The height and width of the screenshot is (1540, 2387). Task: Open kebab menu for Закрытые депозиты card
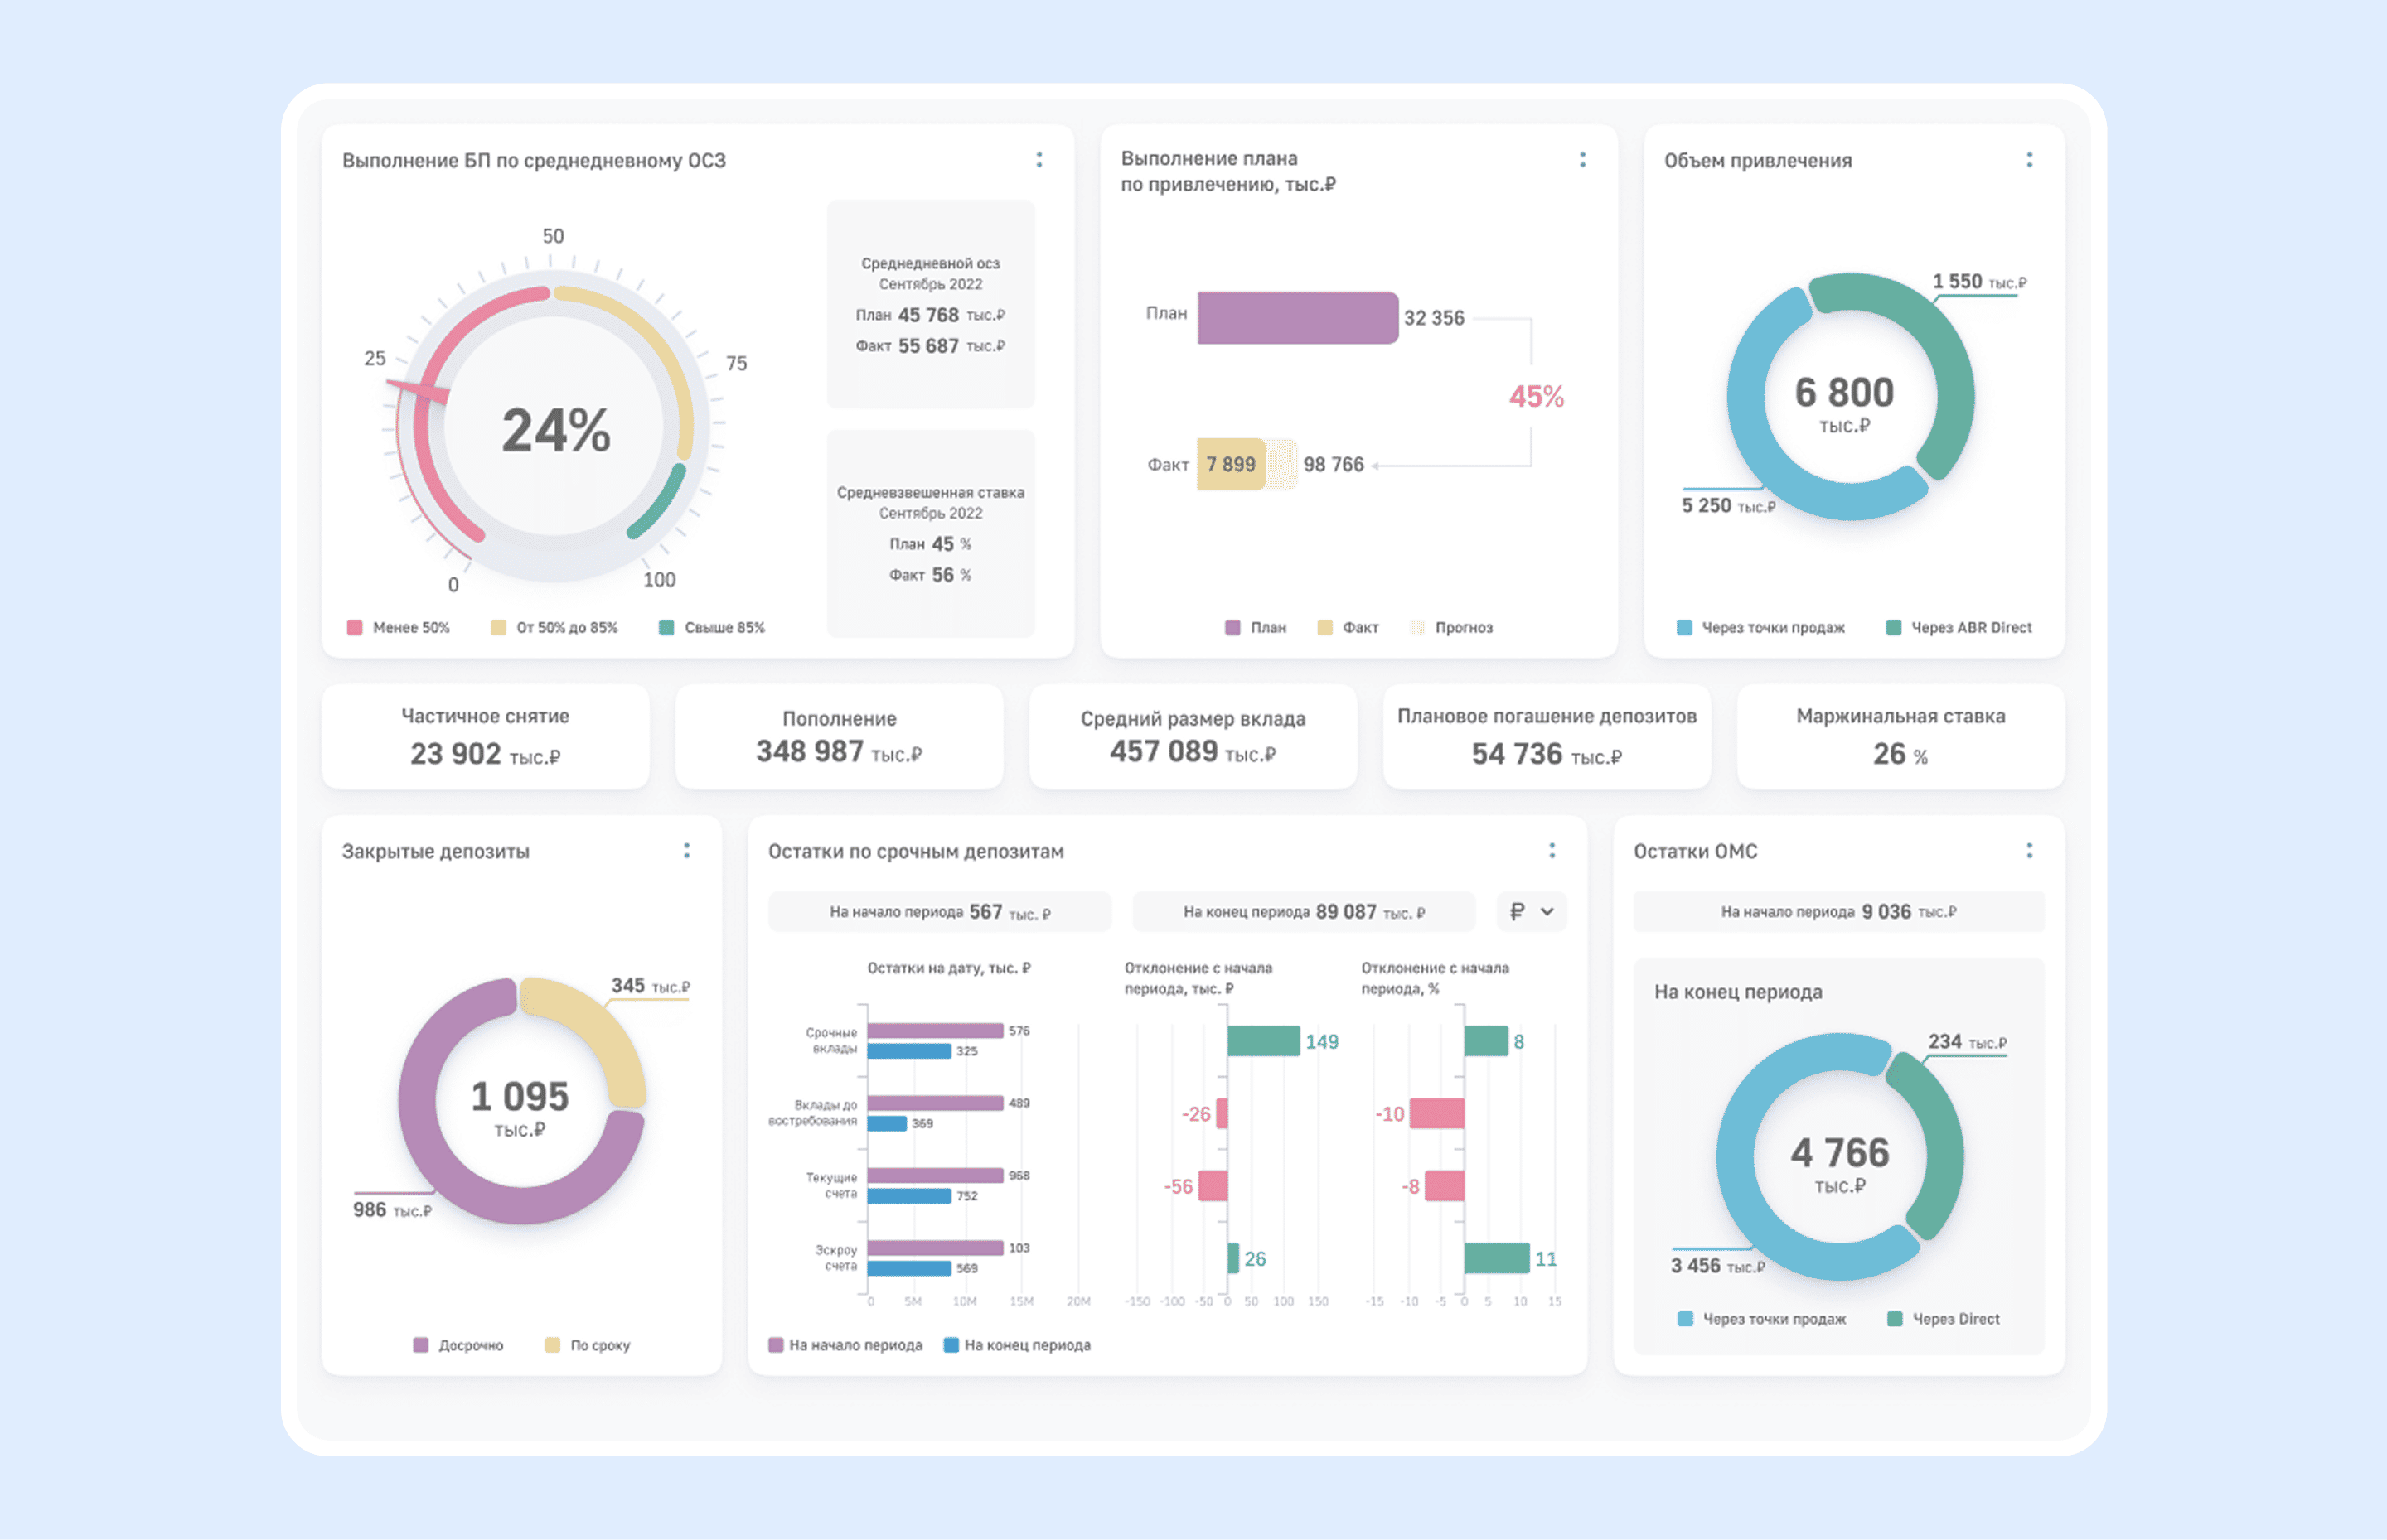tap(686, 851)
